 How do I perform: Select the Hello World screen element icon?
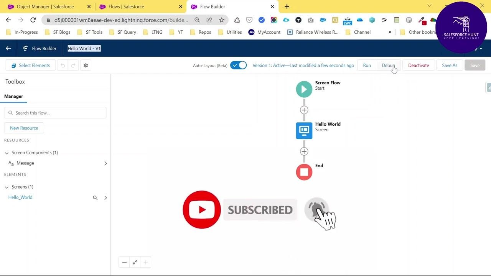[304, 131]
